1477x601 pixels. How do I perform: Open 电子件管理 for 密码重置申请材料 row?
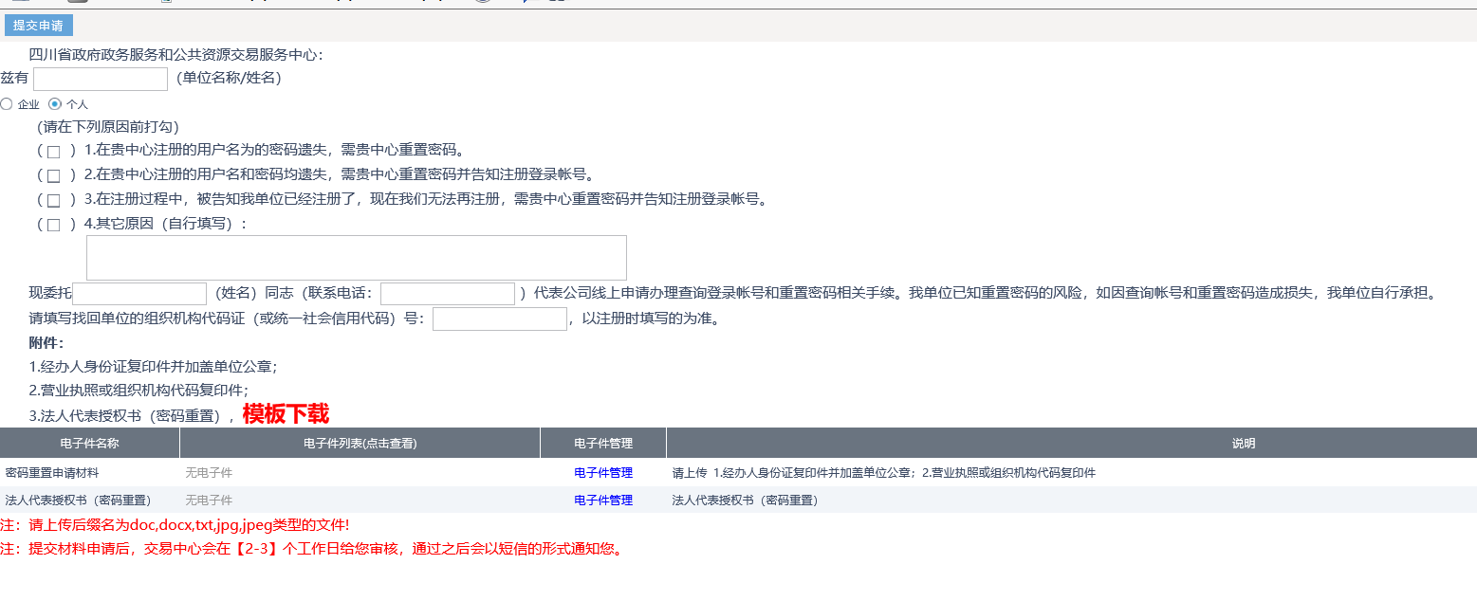point(603,473)
